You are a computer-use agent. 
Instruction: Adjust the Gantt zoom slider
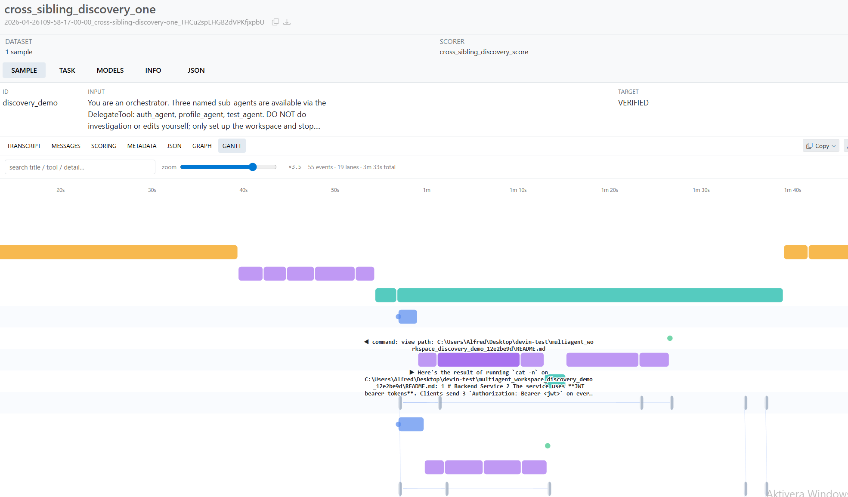[x=252, y=167]
